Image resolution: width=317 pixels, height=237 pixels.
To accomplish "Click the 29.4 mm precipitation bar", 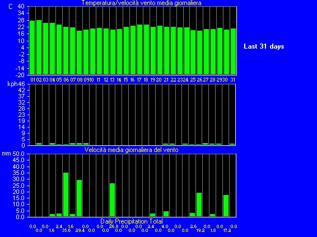I will click(80, 198).
